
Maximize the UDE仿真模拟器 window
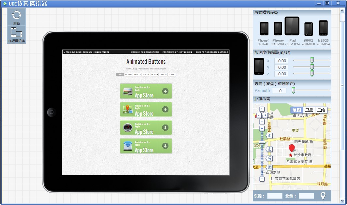point(327,3)
